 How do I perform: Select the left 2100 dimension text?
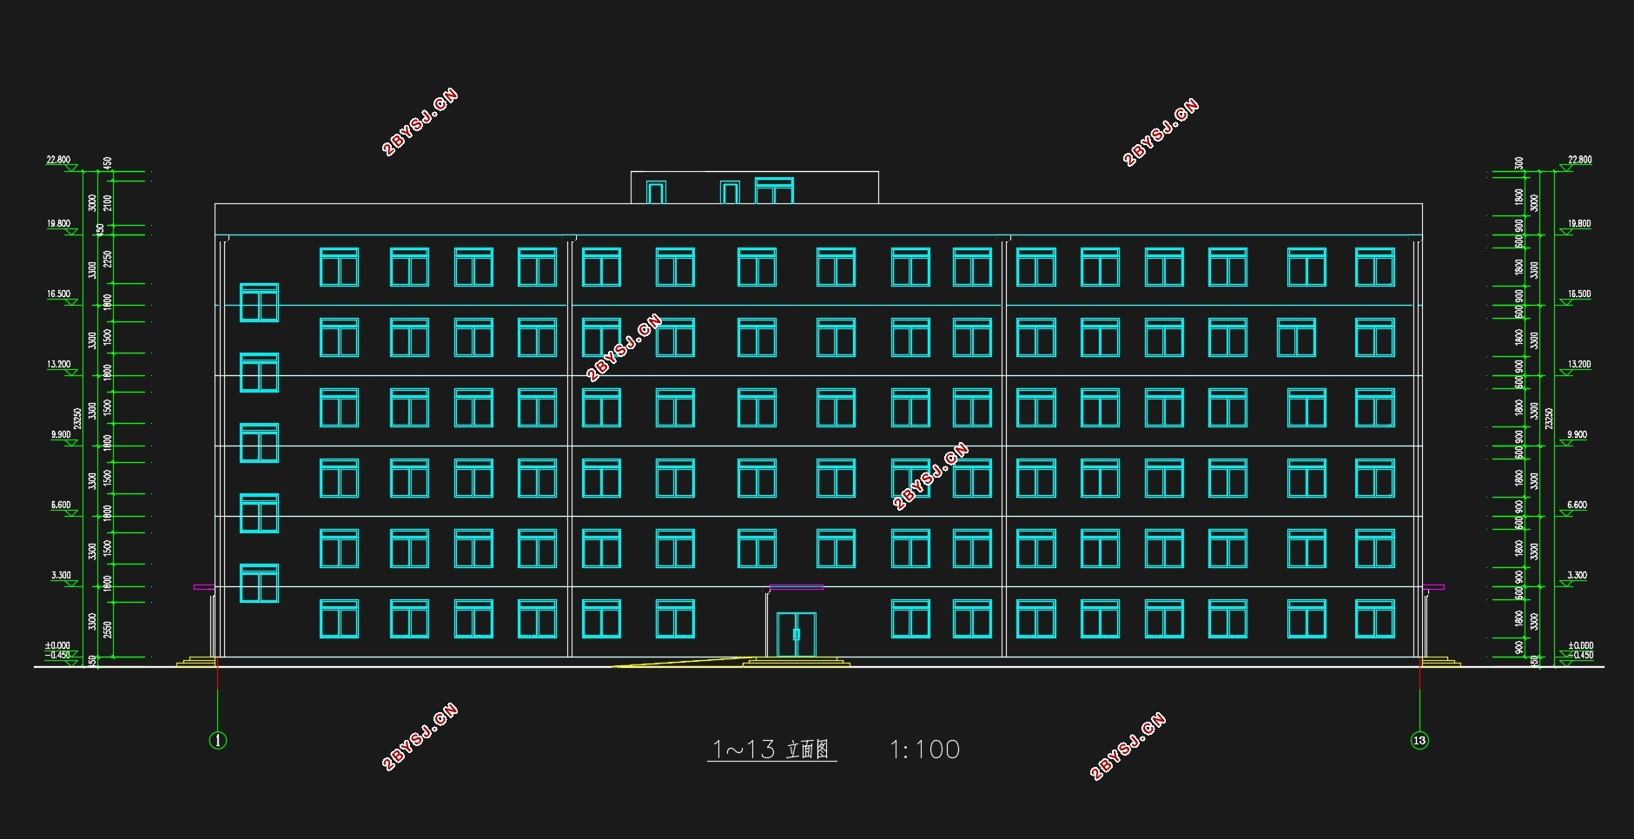108,202
